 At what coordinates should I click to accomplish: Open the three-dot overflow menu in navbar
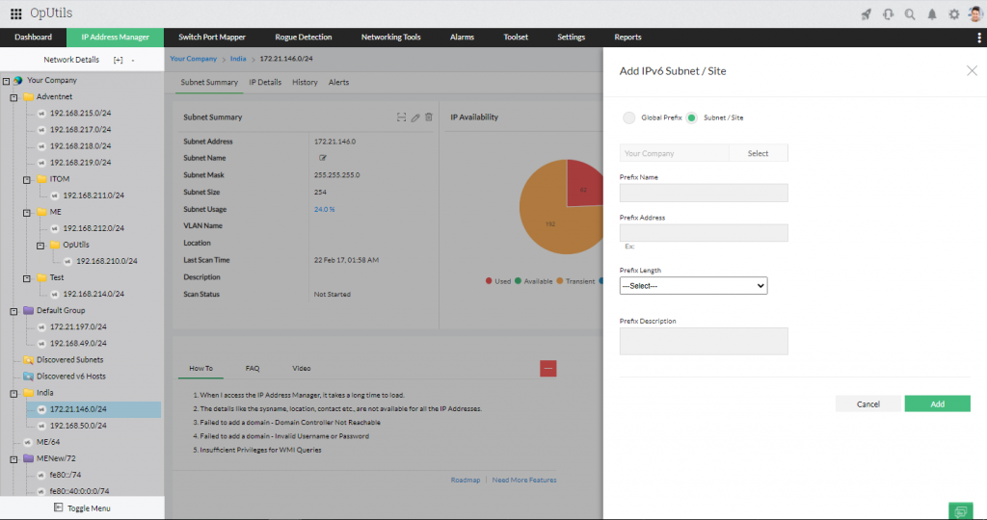tap(979, 38)
